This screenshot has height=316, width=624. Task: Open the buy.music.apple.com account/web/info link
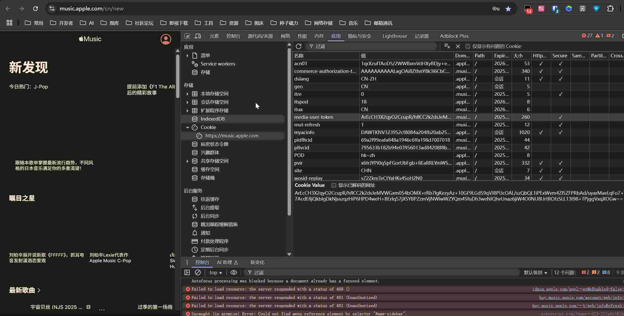[581, 297]
